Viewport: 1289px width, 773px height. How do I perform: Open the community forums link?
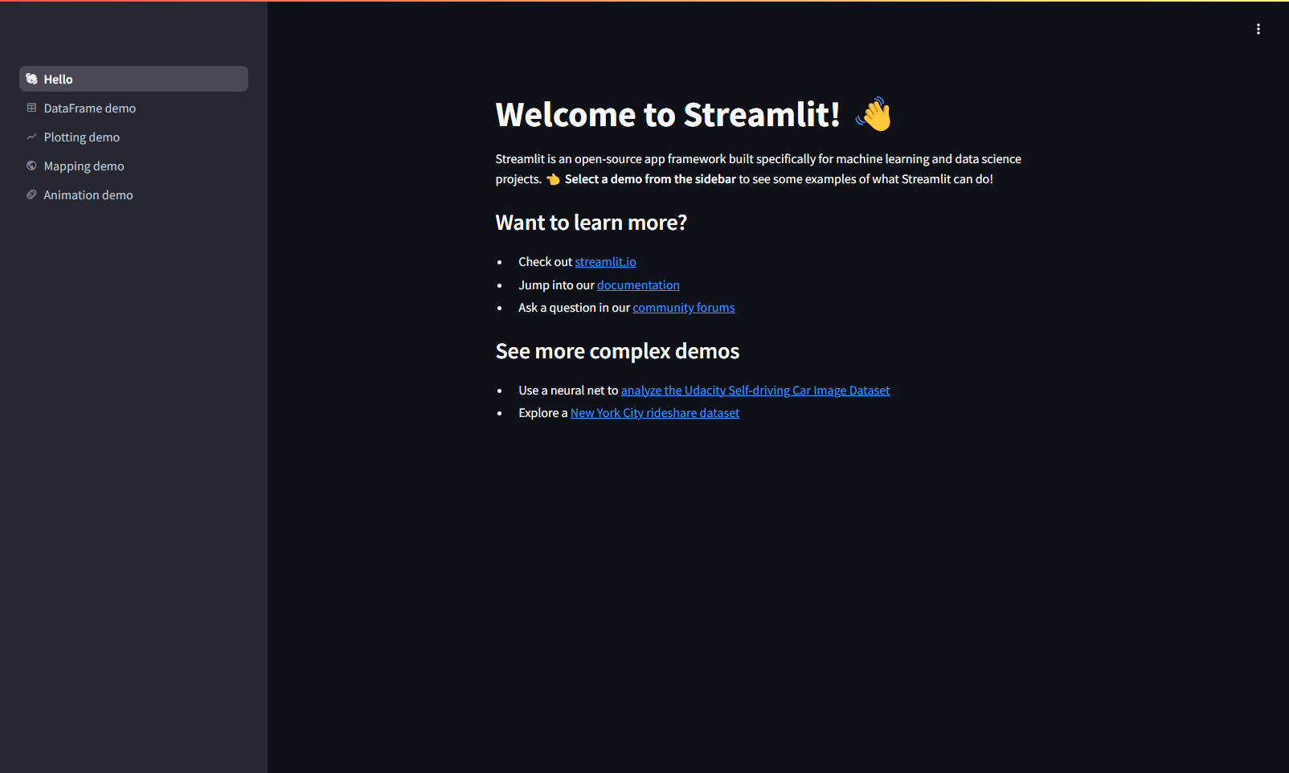[x=683, y=307]
